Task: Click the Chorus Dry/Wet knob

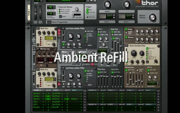Action: click(x=157, y=39)
